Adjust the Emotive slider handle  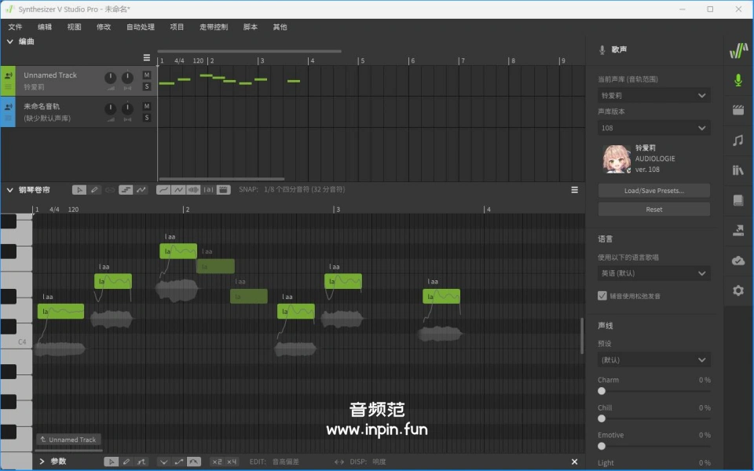602,446
